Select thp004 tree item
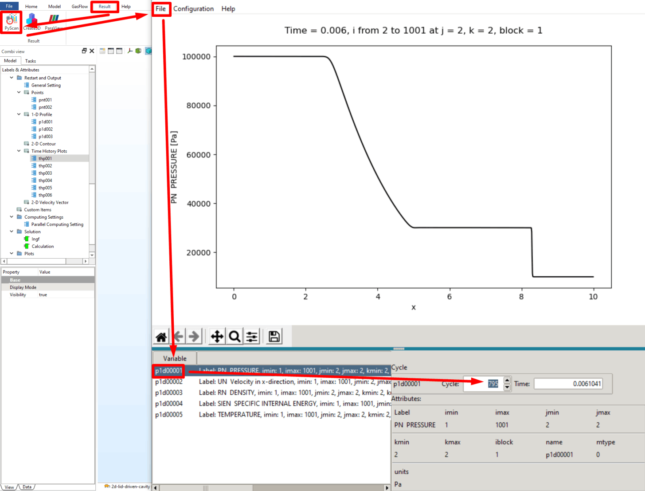 coord(45,181)
